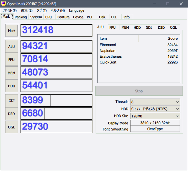Viewport: 188px width, 171px height.
Task: Open the Language menu
Action: coord(77,10)
